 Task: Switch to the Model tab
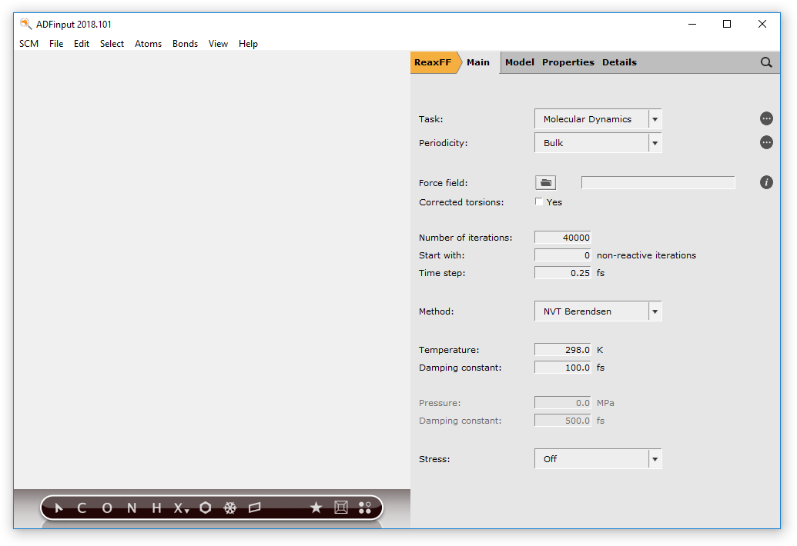click(520, 62)
